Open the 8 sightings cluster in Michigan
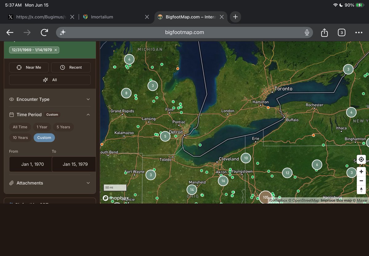 (126, 93)
